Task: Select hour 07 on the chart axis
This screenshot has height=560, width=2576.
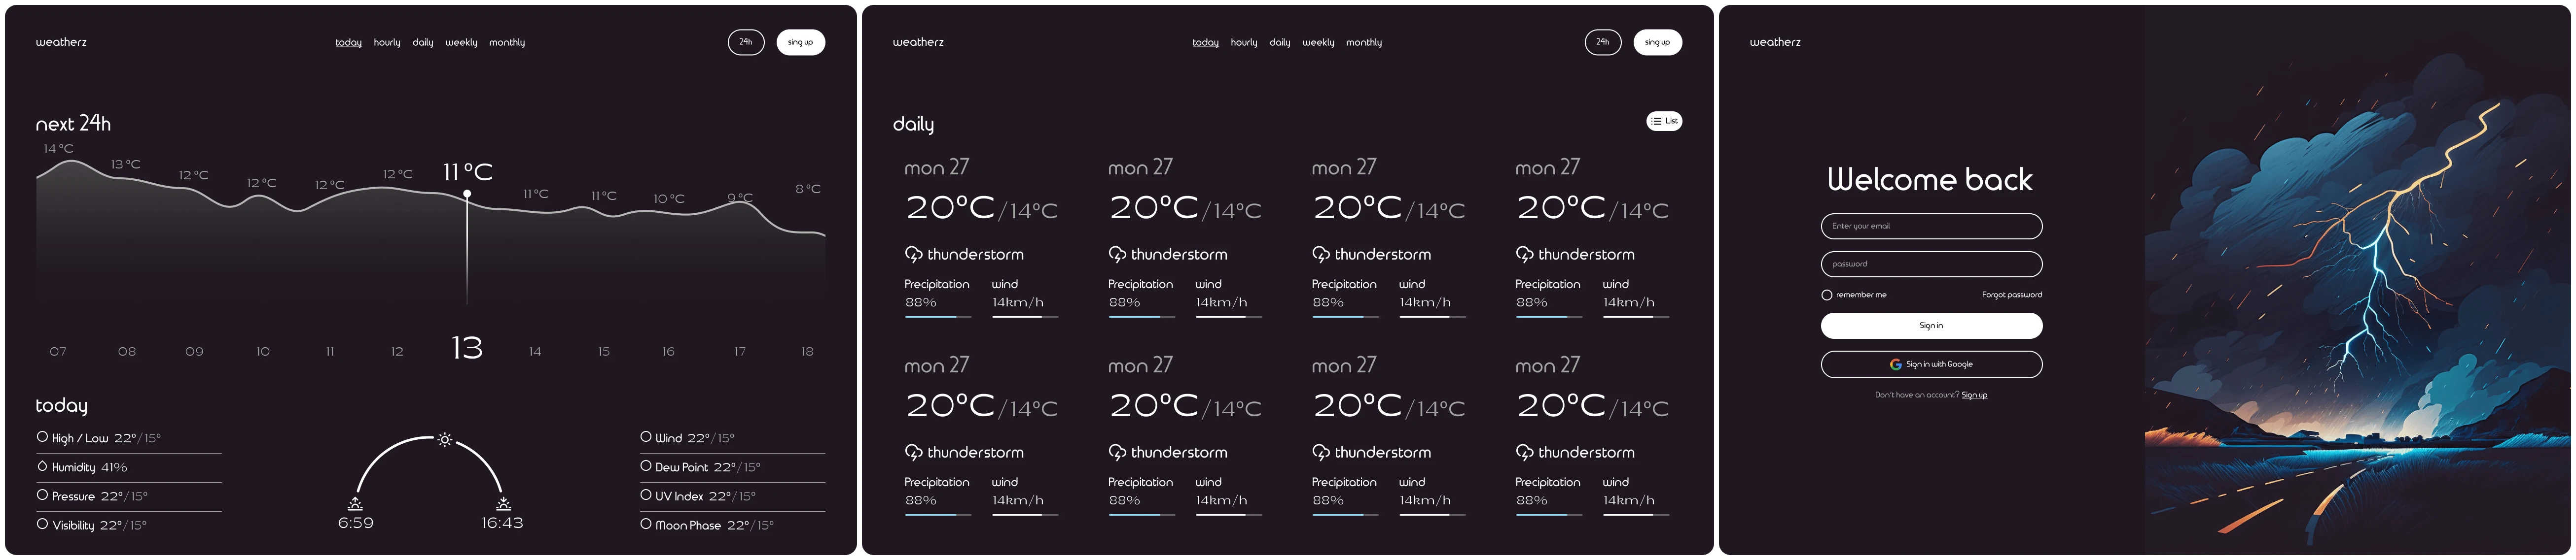Action: click(x=58, y=351)
